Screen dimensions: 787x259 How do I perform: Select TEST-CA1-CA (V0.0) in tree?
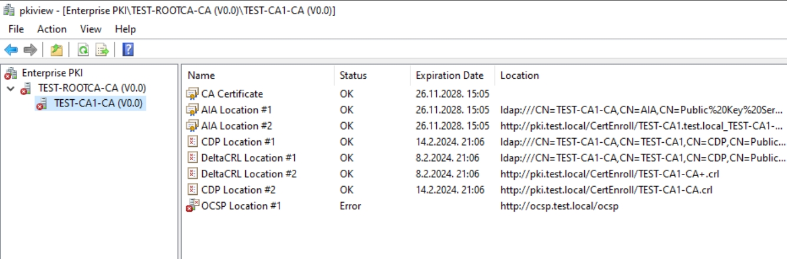pyautogui.click(x=98, y=104)
